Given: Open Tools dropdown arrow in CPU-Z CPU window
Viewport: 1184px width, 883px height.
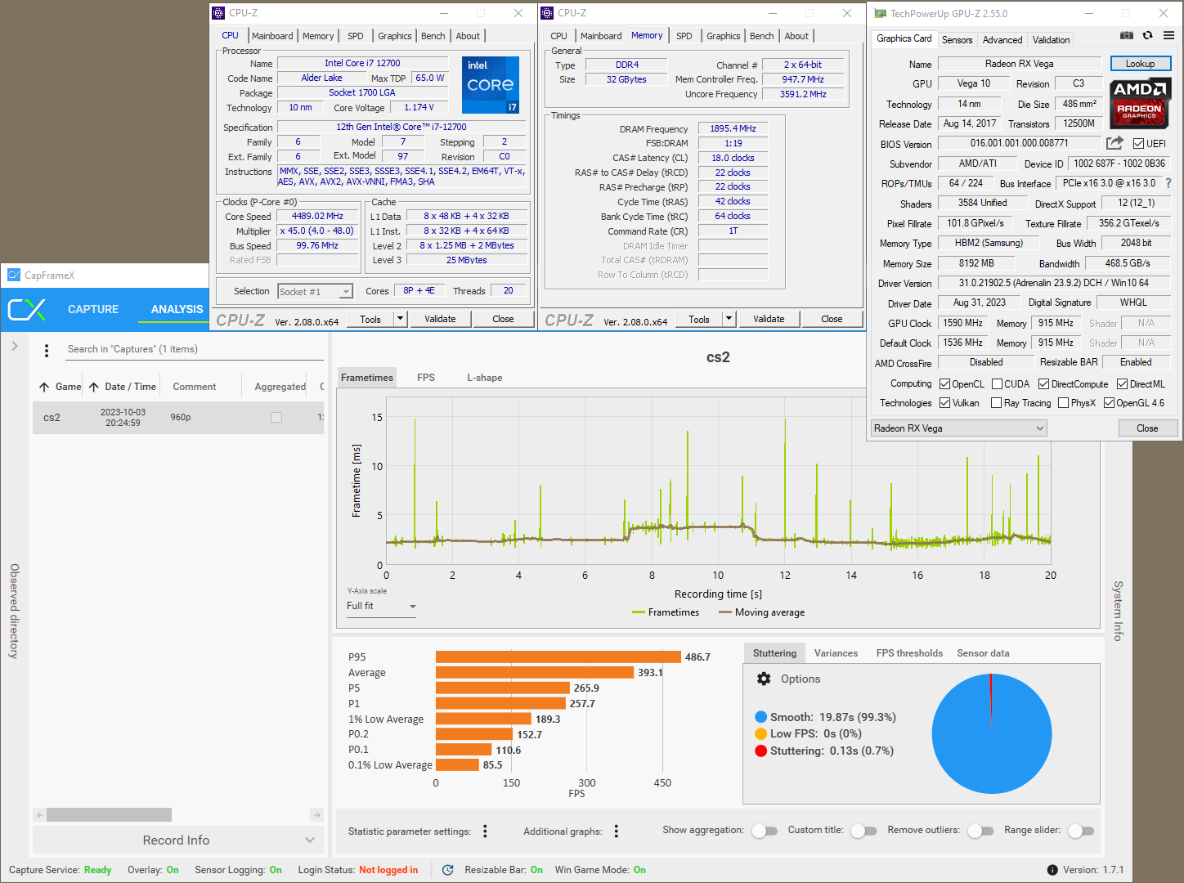Looking at the screenshot, I should tap(400, 319).
